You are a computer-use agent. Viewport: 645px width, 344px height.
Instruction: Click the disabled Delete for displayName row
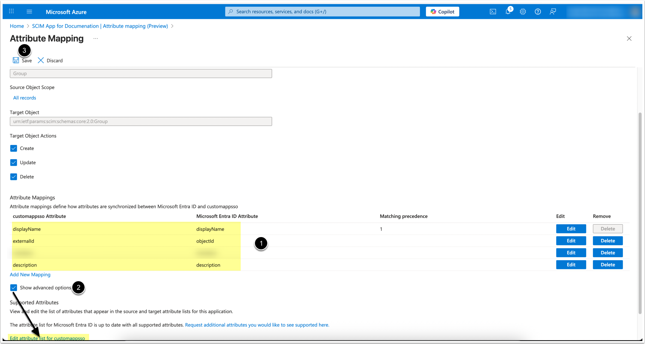tap(608, 229)
